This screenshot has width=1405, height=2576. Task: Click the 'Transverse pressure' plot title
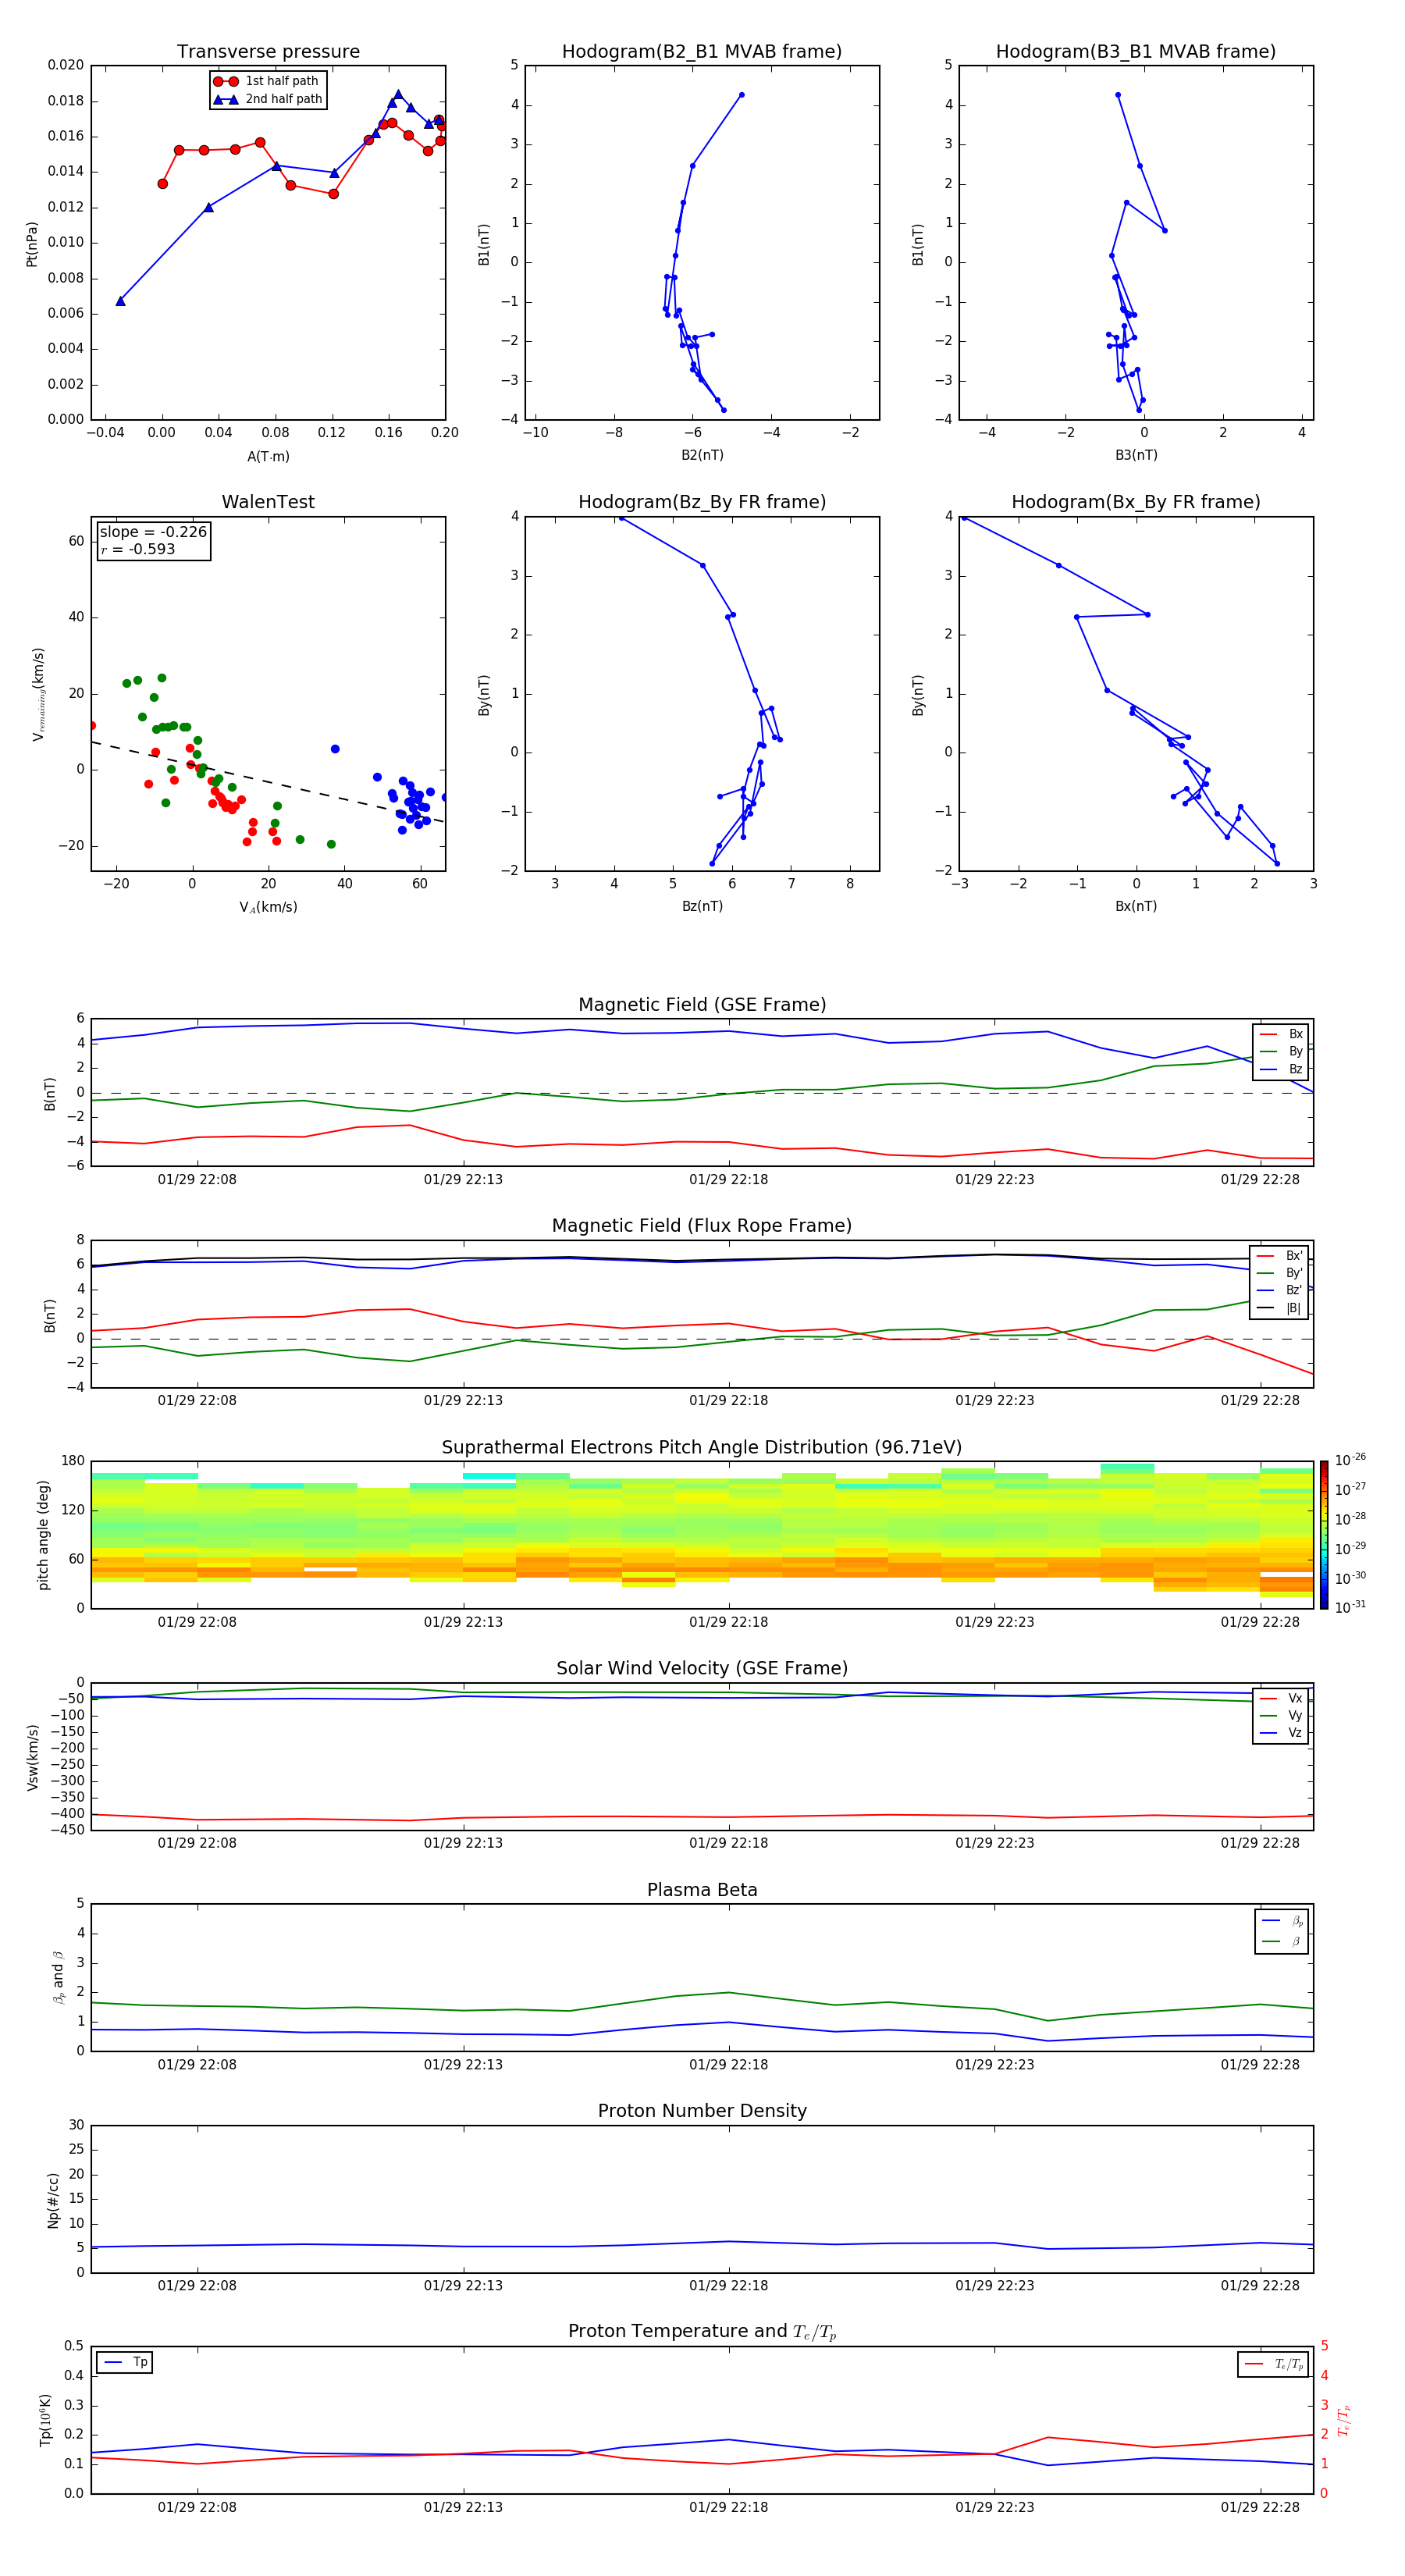268,52
